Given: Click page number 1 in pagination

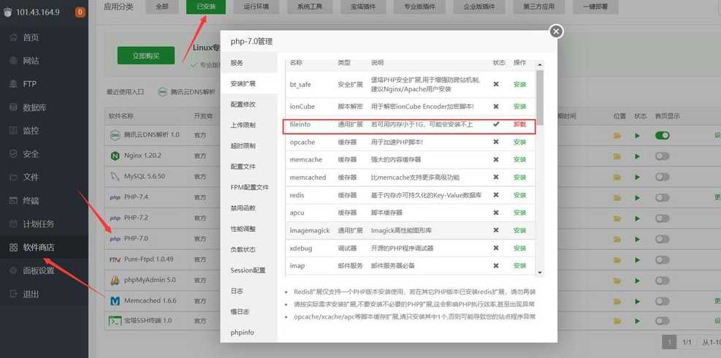Looking at the screenshot, I should pyautogui.click(x=669, y=342).
